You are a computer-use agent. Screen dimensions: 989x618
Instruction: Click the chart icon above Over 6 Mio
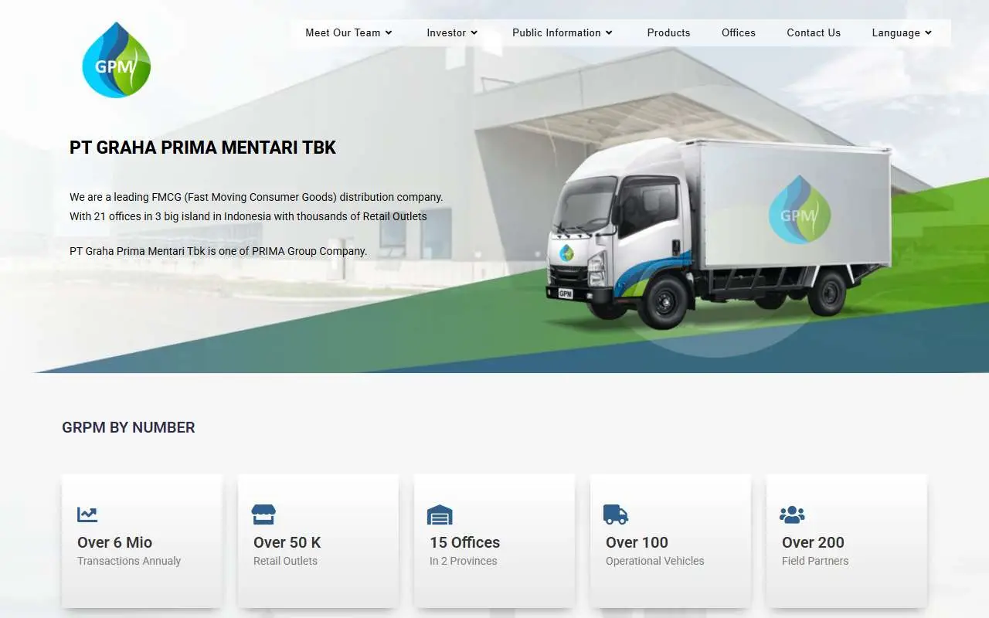87,514
